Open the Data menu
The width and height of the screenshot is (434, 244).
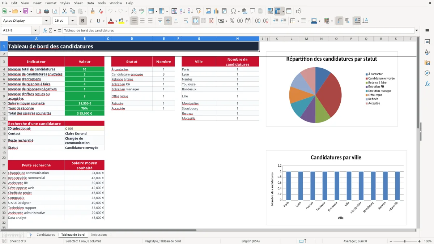90,3
